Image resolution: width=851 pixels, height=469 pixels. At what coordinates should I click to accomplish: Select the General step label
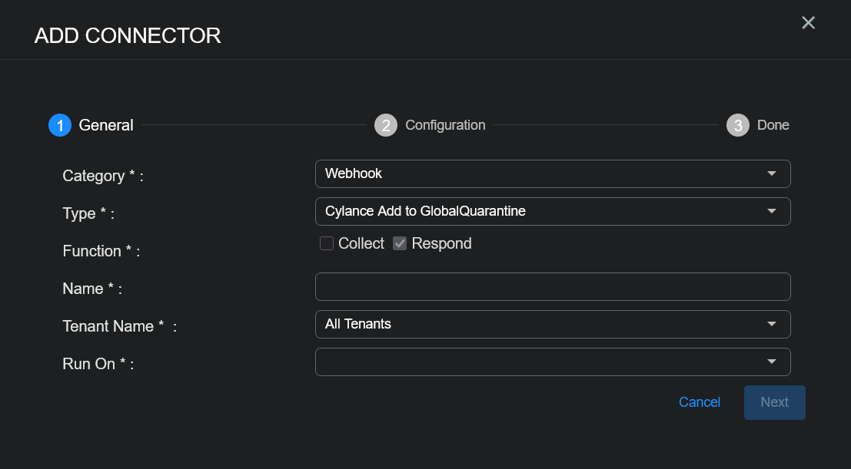point(106,125)
